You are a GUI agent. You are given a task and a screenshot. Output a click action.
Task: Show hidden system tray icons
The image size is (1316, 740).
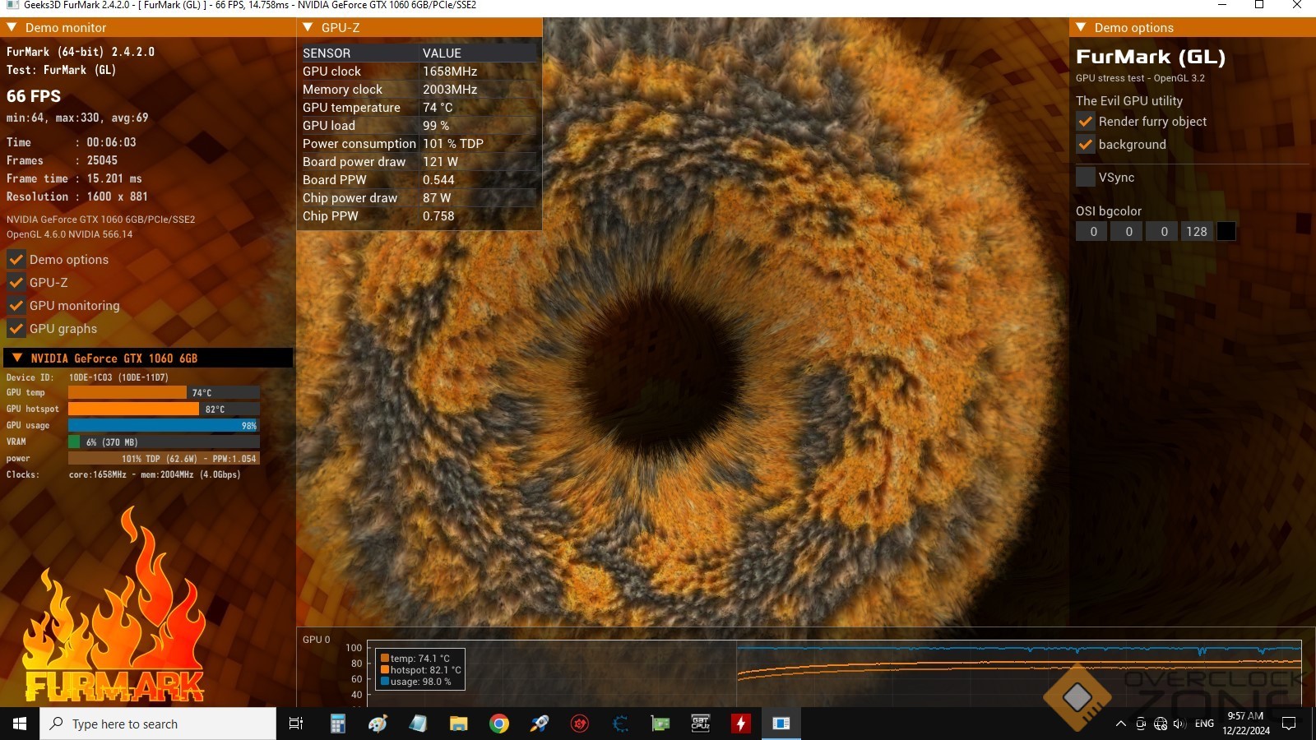pyautogui.click(x=1120, y=724)
